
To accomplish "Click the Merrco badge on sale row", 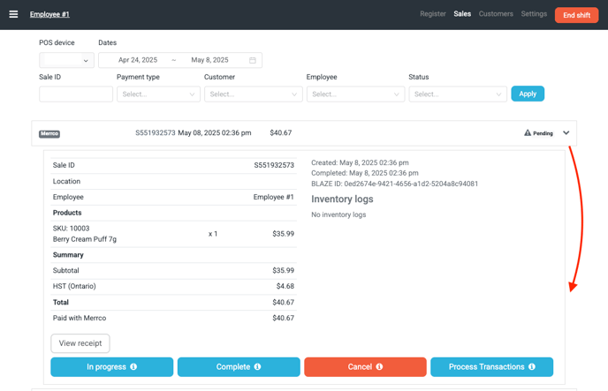I will pyautogui.click(x=49, y=134).
